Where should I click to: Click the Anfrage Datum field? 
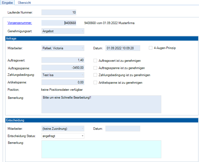point(123,48)
